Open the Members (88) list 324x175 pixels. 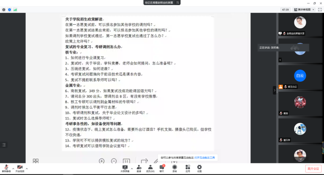tap(150, 168)
